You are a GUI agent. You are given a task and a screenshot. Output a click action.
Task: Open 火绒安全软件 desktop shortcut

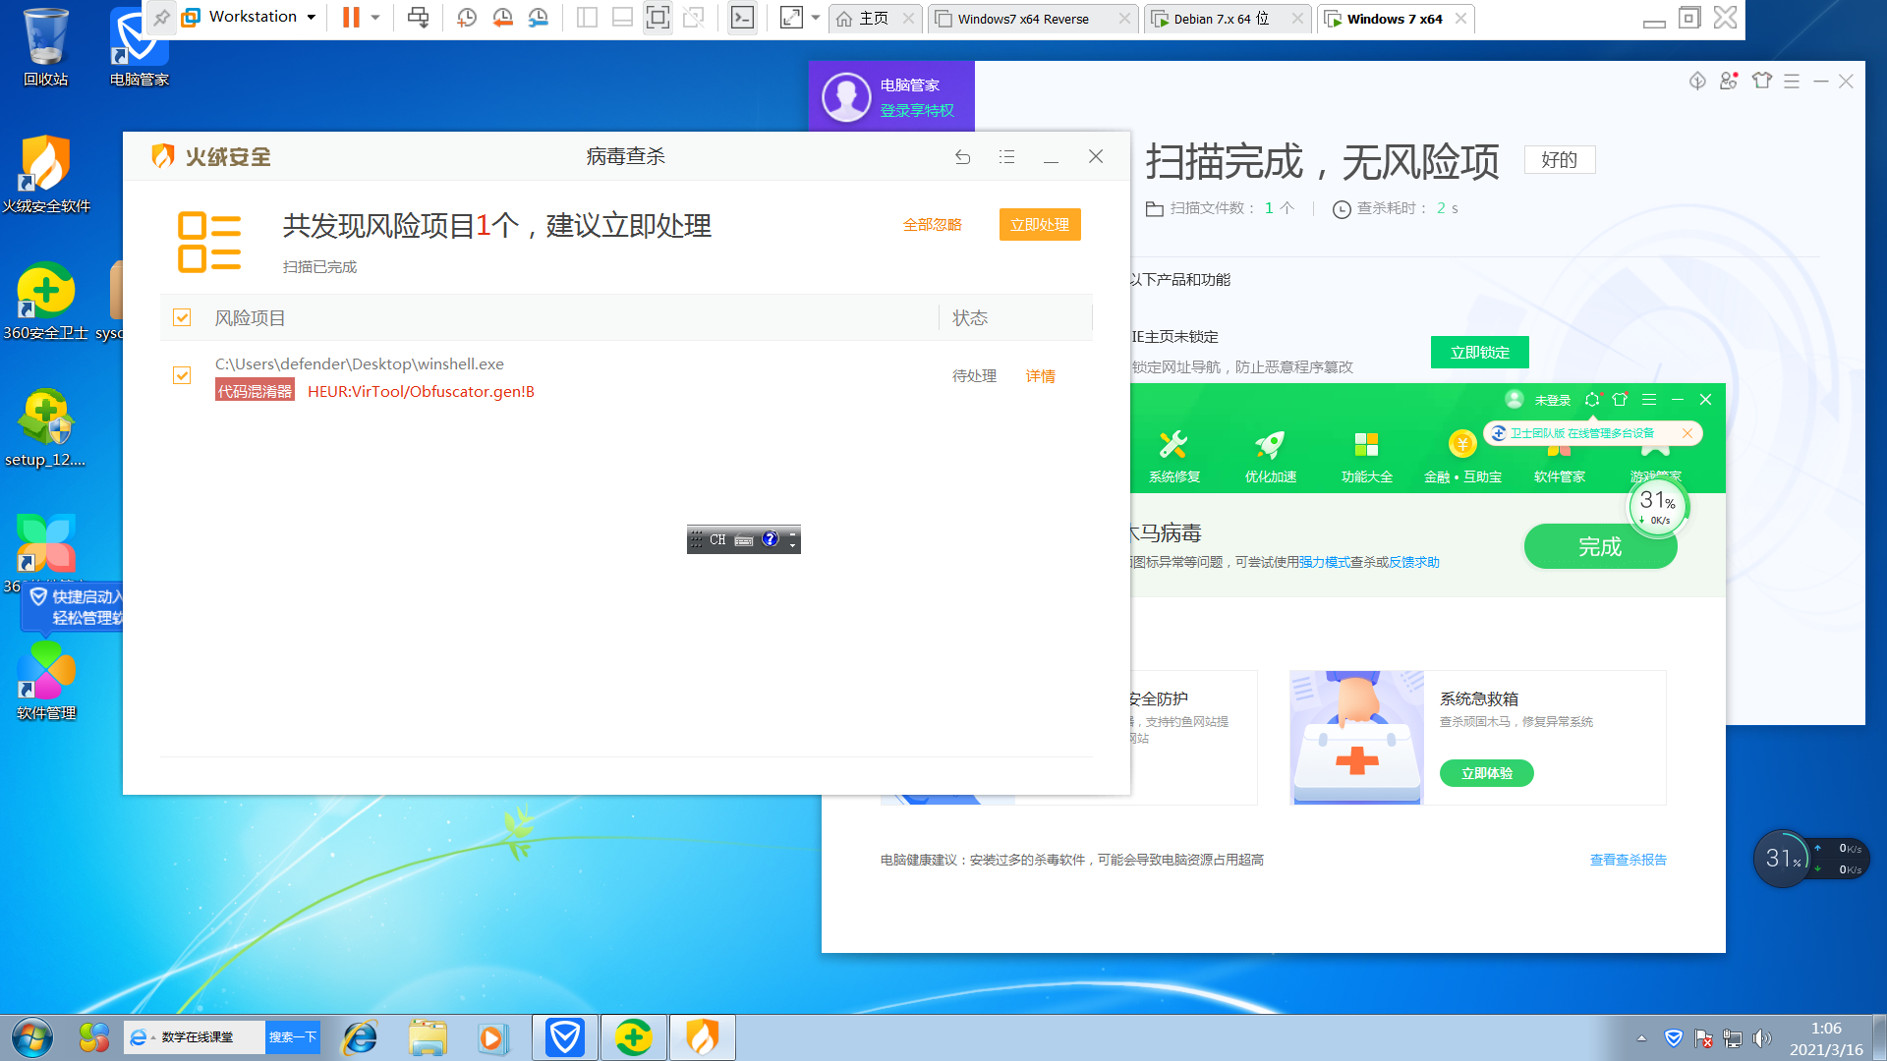[45, 175]
